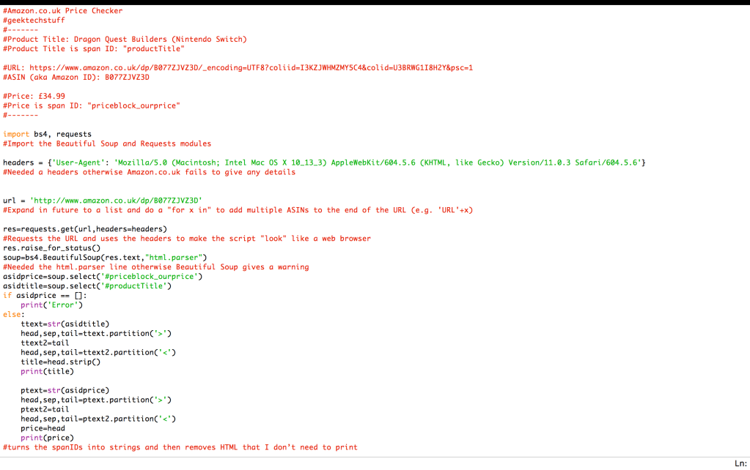Click the "#geektechstuff" comment on line two
Viewport: 750px width, 470px height.
pyautogui.click(x=34, y=20)
